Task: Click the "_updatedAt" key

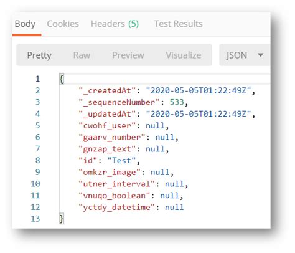Action: [x=107, y=114]
